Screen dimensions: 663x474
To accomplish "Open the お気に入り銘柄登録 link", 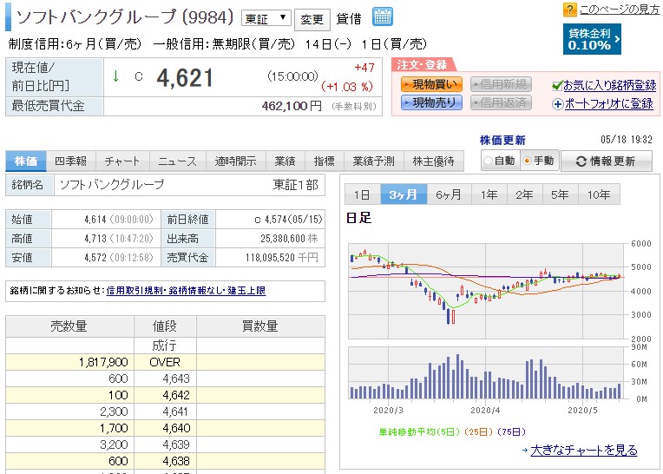I will (609, 85).
